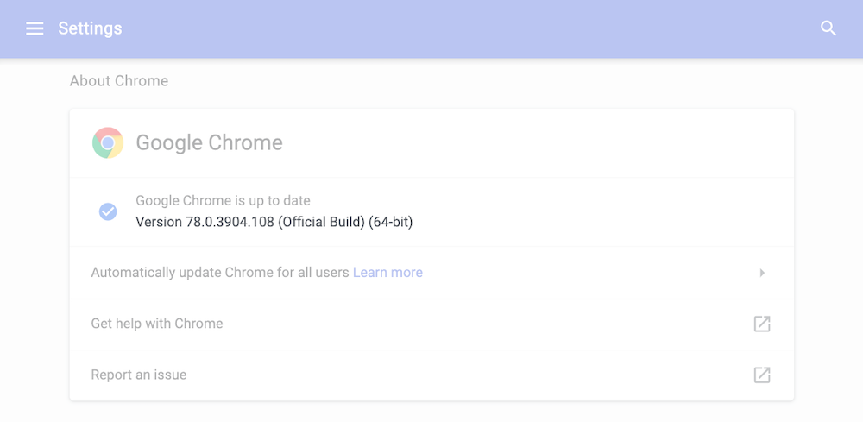Expand arrow for Automatically update Chrome row
This screenshot has width=863, height=422.
(x=762, y=273)
